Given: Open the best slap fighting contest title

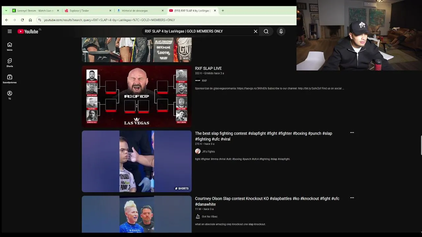Looking at the screenshot, I should (x=263, y=136).
